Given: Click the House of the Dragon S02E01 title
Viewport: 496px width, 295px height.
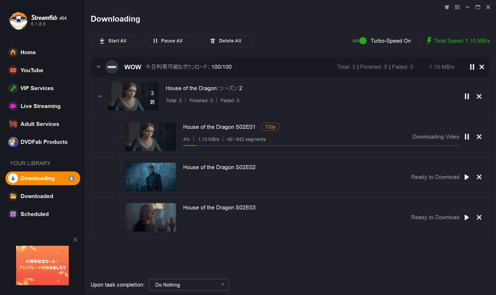Looking at the screenshot, I should [219, 127].
